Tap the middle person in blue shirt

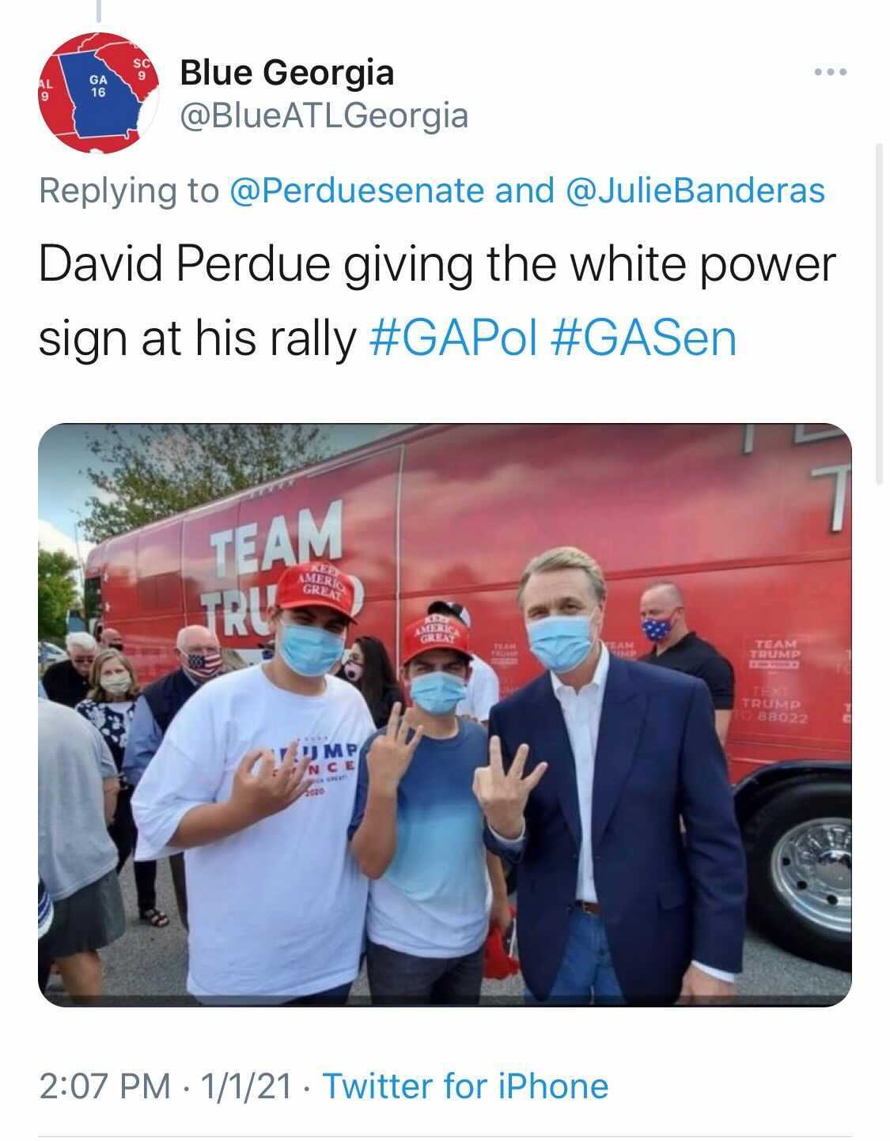[427, 799]
